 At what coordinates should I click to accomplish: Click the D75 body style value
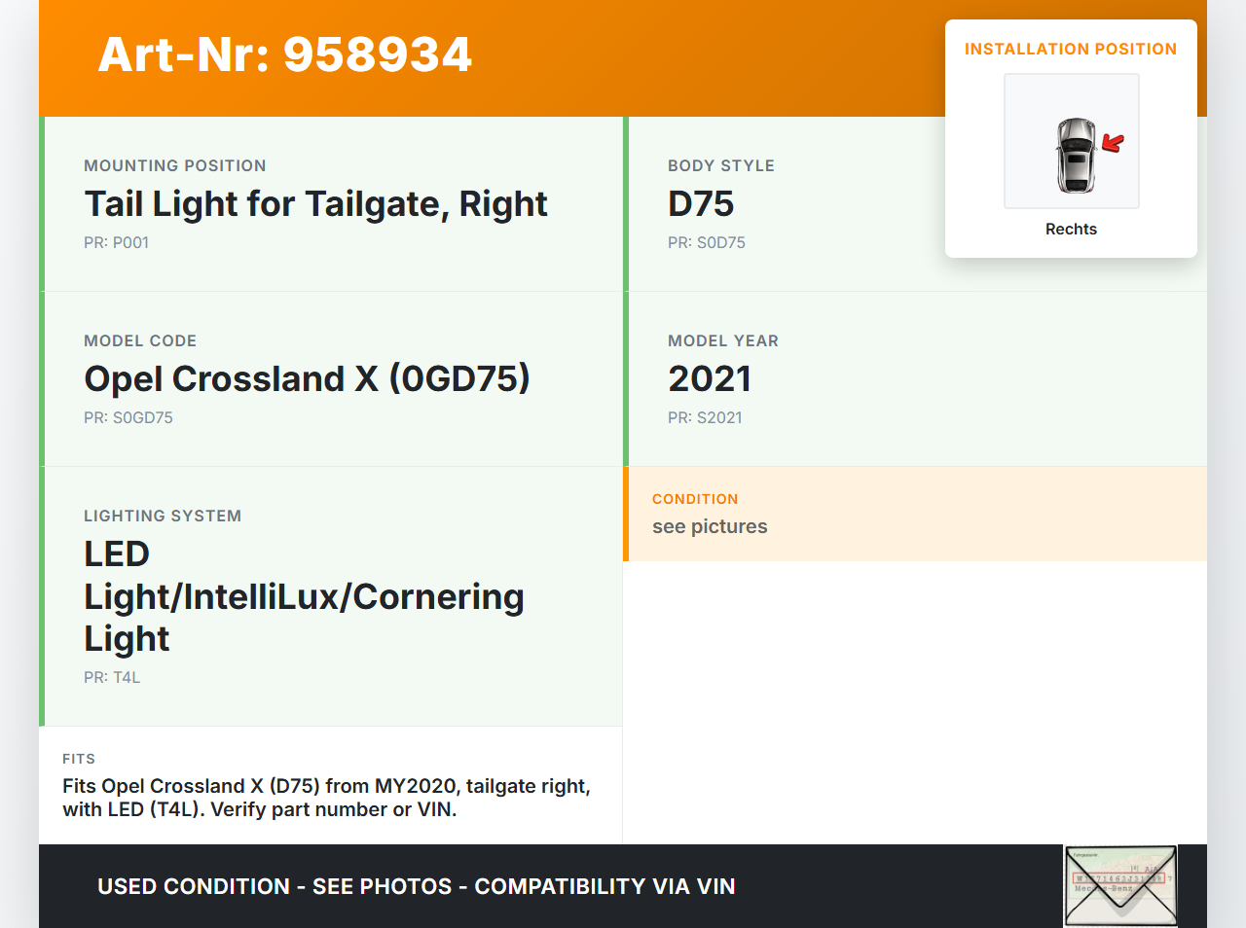pos(701,204)
